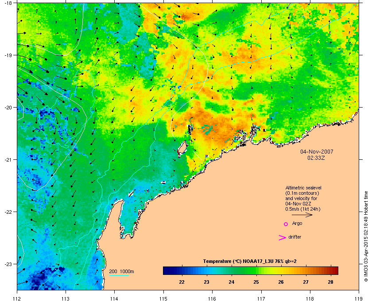Click the magenta Argo circle legend symbol
The height and width of the screenshot is (301, 372).
click(x=286, y=224)
